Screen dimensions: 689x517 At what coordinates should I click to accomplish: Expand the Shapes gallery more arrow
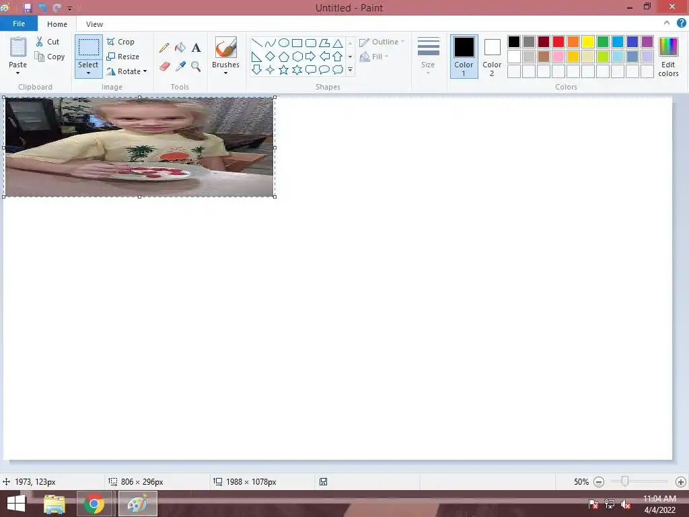click(x=350, y=70)
